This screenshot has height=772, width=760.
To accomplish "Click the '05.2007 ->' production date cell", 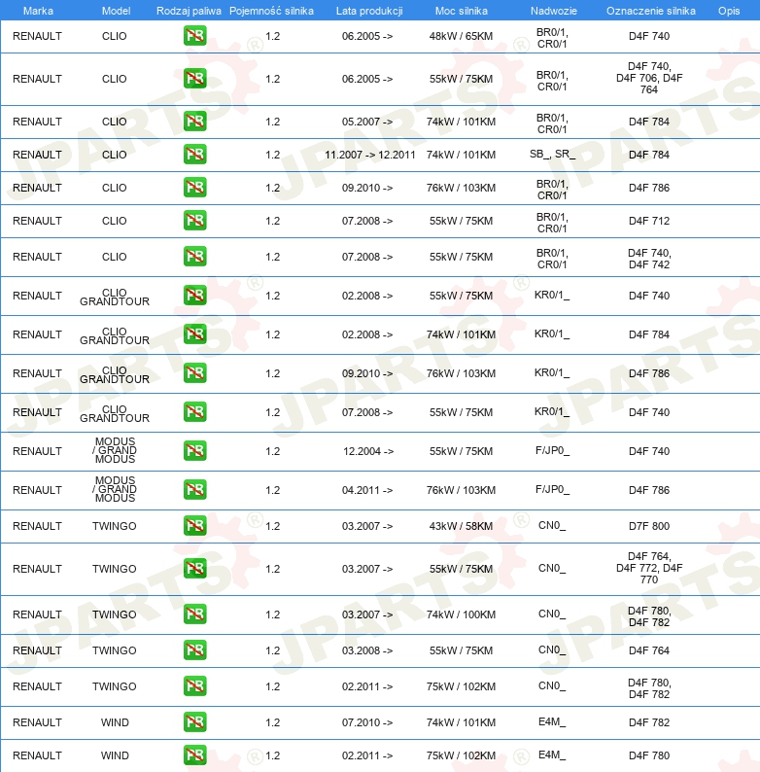I will click(367, 122).
